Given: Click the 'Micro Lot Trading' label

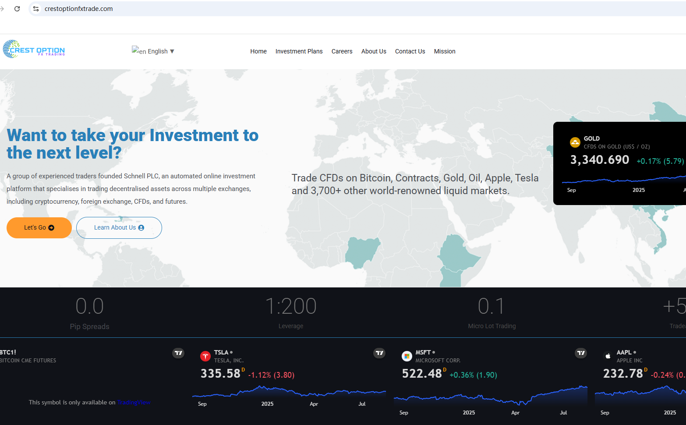Looking at the screenshot, I should [492, 326].
